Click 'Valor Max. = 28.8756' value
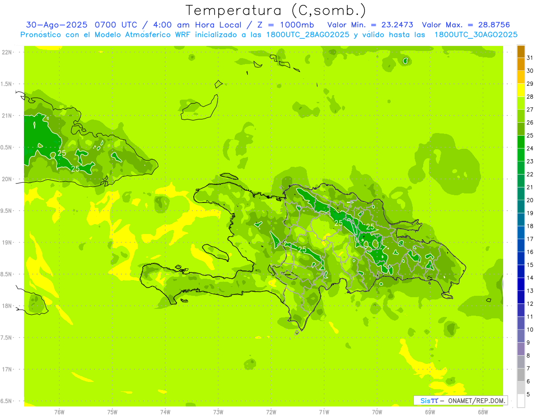Viewport: 542px width, 418px height. (466, 25)
